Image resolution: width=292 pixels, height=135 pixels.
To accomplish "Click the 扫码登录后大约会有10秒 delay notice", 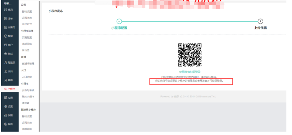I will [189, 77].
